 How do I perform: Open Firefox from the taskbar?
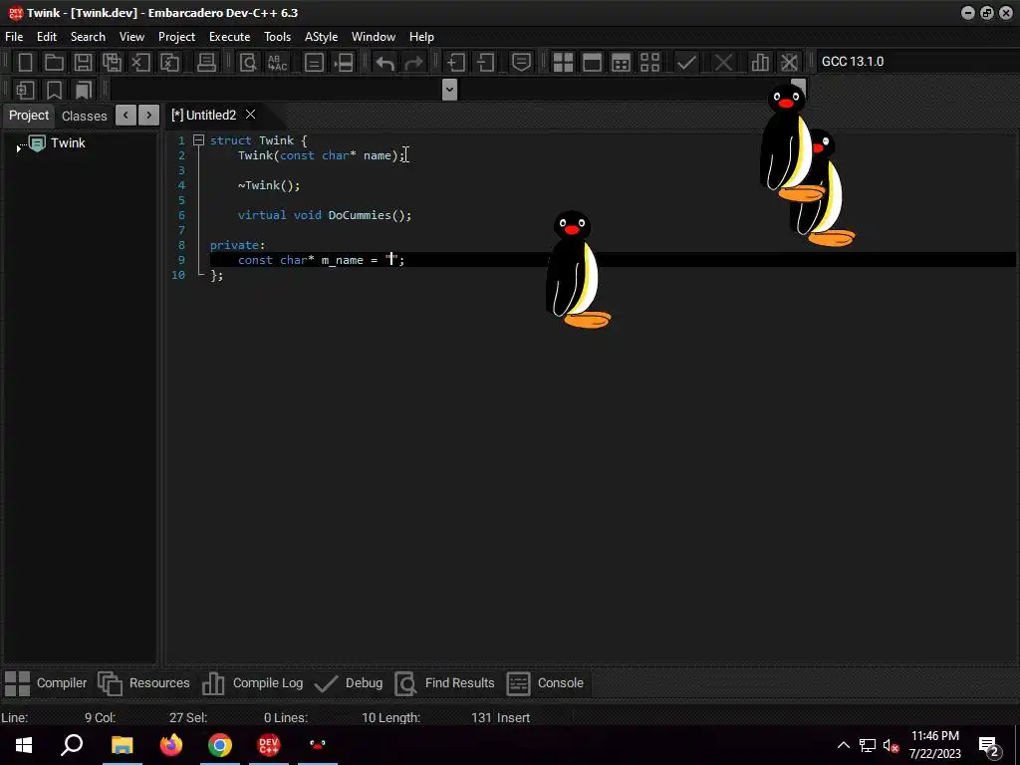click(x=171, y=745)
